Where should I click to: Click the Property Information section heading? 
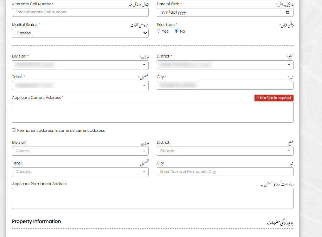[x=37, y=221]
